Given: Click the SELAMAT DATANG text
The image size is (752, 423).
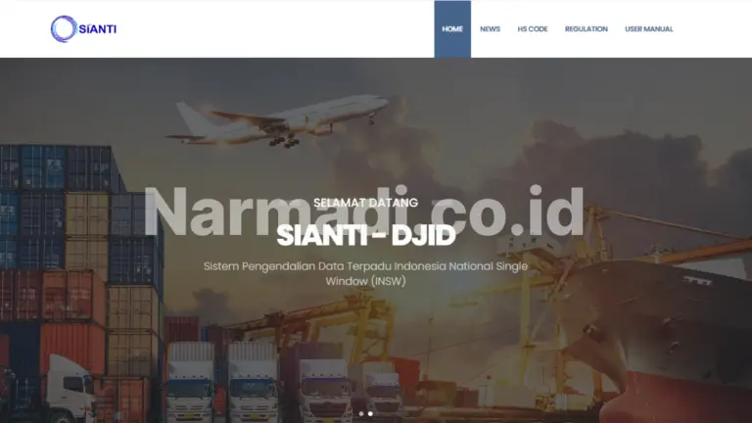Looking at the screenshot, I should (x=366, y=203).
